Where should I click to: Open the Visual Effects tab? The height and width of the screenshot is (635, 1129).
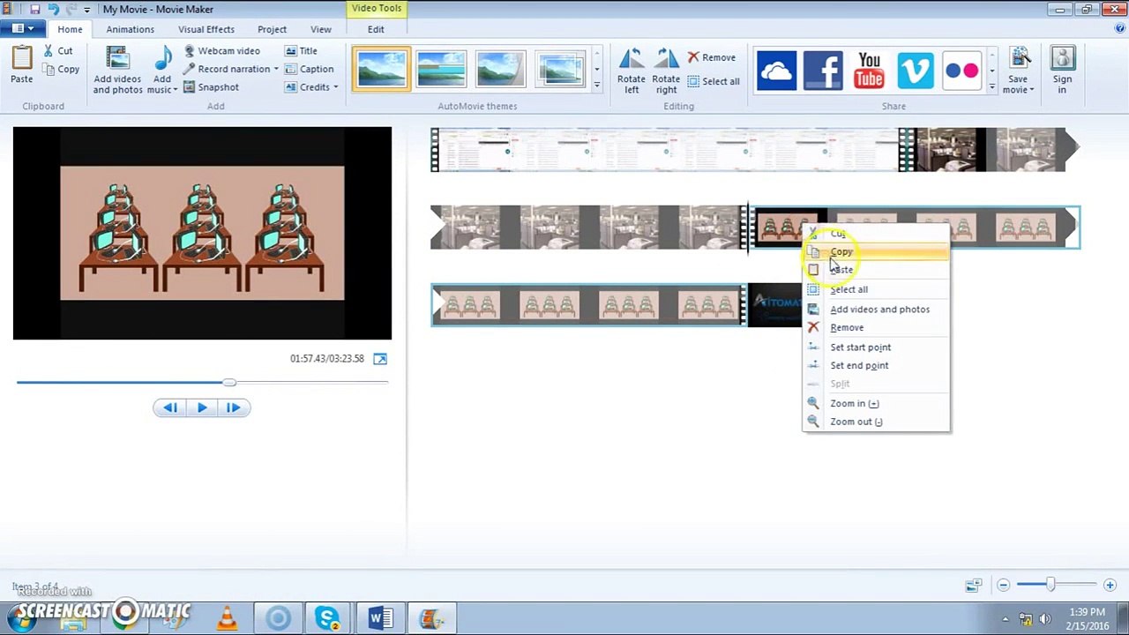(x=206, y=29)
